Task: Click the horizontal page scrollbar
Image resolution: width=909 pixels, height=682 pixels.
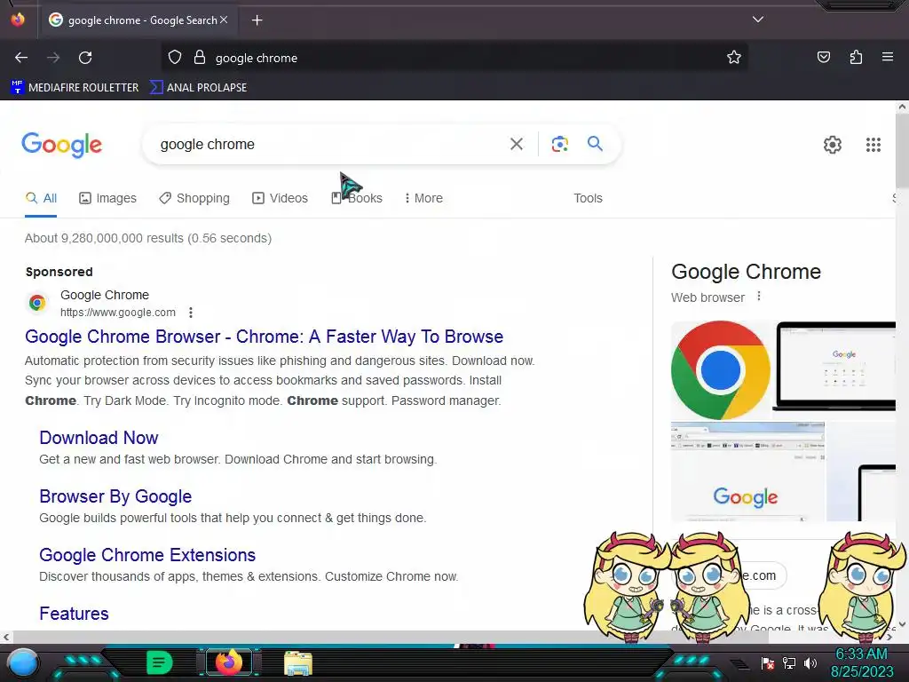Action: [390, 638]
